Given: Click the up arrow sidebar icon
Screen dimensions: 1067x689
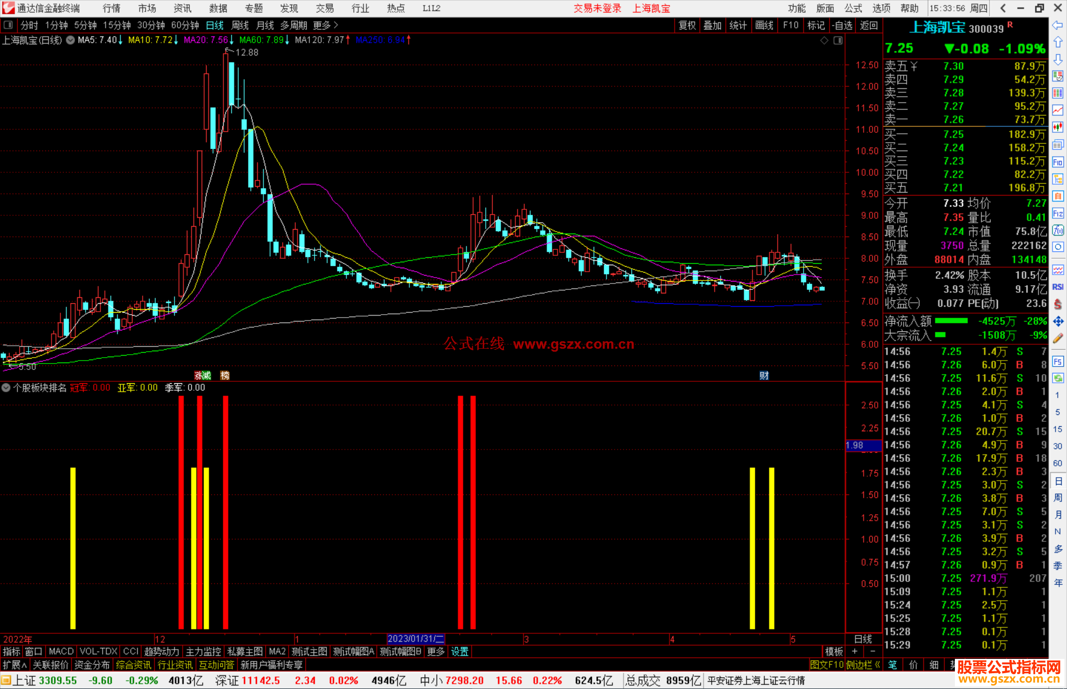Looking at the screenshot, I should pos(1058,42).
